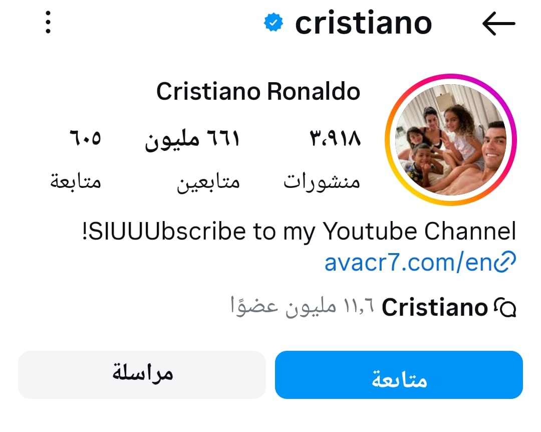Screen dimensions: 541x432
Task: Tap the cristiano username in the header
Action: pyautogui.click(x=363, y=23)
